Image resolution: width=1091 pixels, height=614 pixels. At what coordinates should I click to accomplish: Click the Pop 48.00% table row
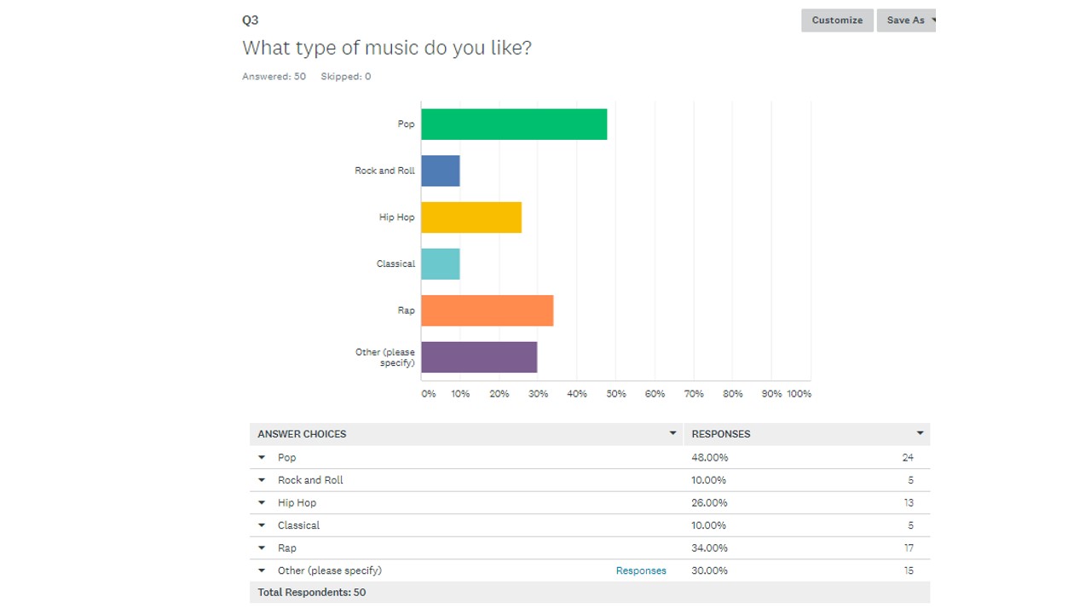pos(590,458)
